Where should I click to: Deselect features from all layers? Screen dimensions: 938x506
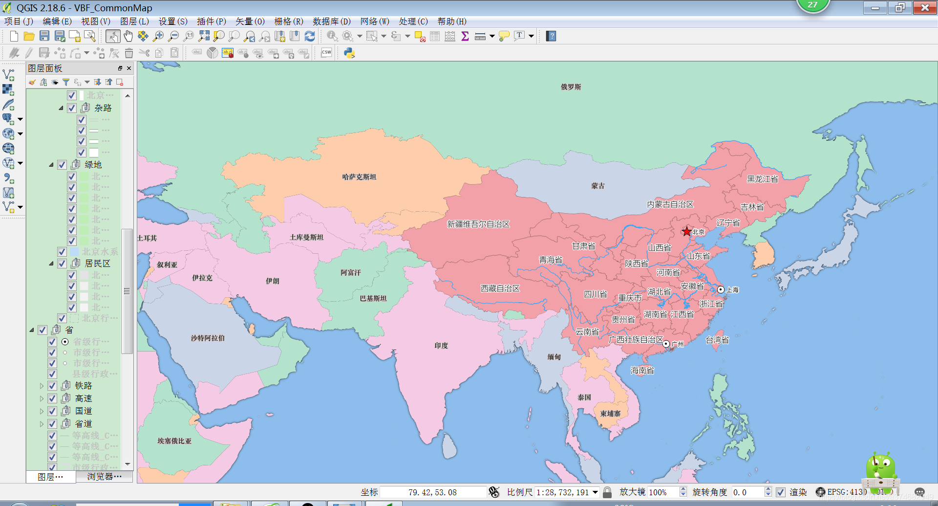click(x=420, y=36)
